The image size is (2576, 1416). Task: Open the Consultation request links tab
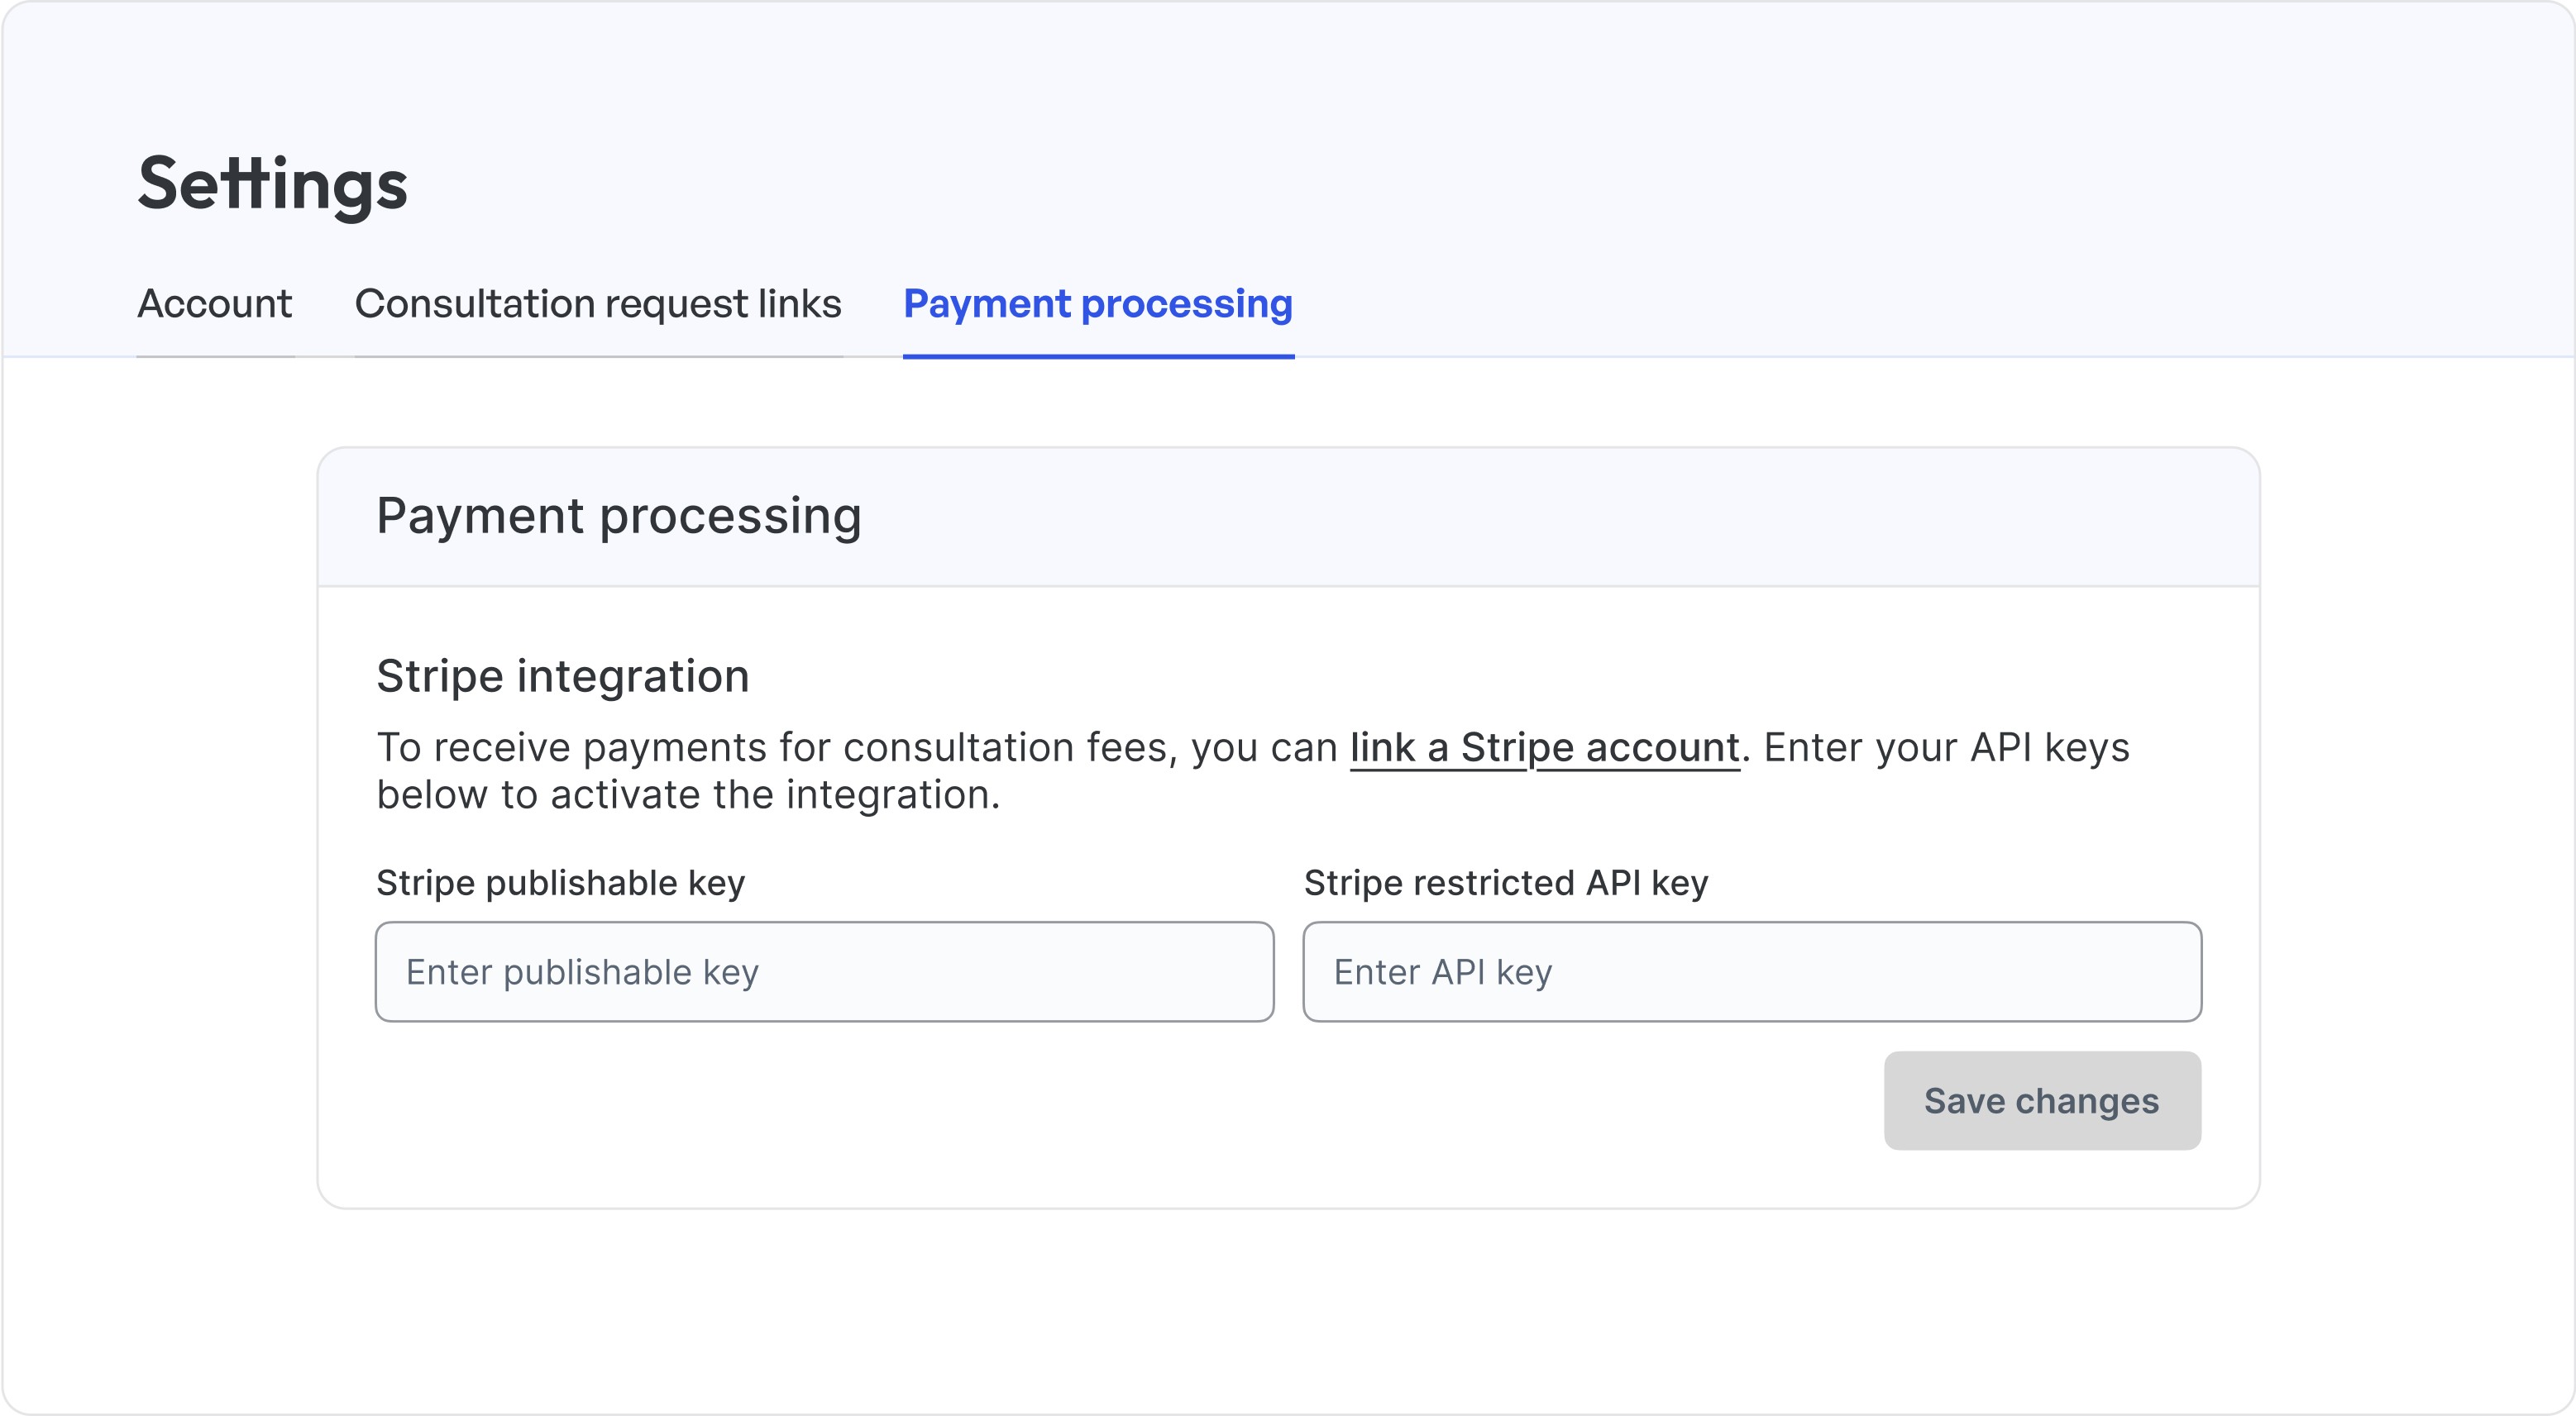[598, 304]
